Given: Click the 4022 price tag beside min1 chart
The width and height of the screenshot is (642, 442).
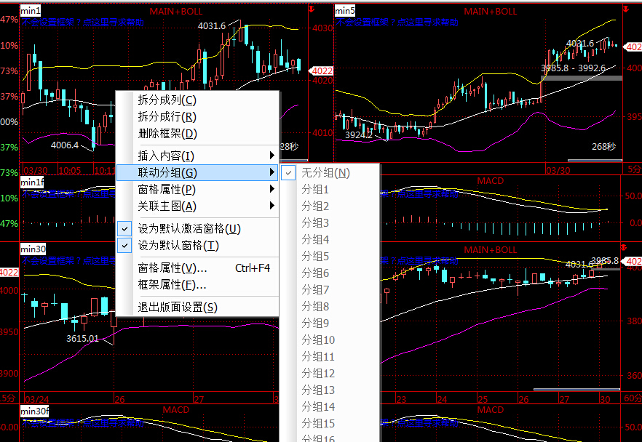Looking at the screenshot, I should point(321,71).
